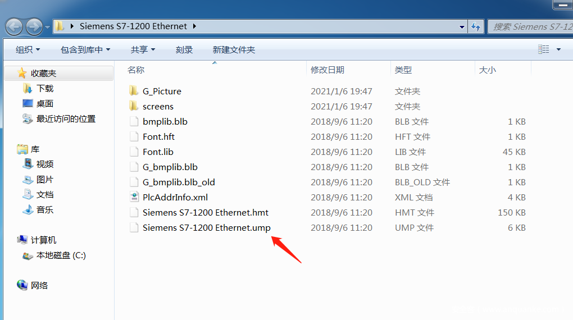This screenshot has width=573, height=320.
Task: Open 文档 library
Action: (45, 195)
